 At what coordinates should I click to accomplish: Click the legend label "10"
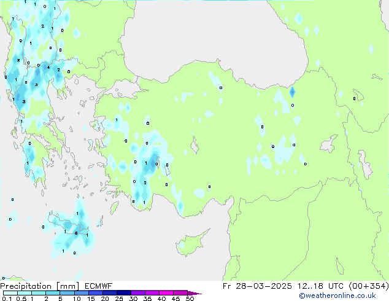(x=77, y=299)
